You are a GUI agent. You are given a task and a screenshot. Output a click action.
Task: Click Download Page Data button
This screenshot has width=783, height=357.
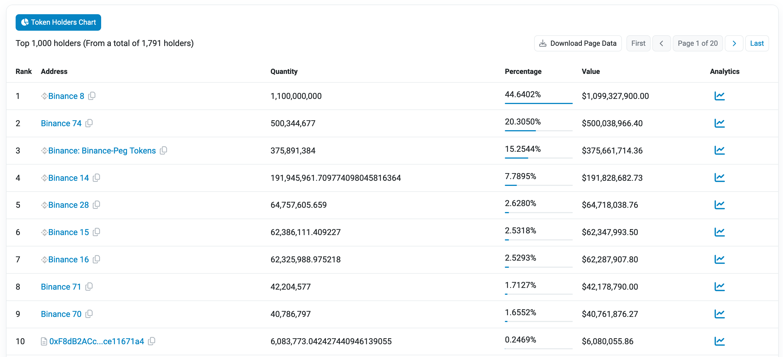pos(578,43)
